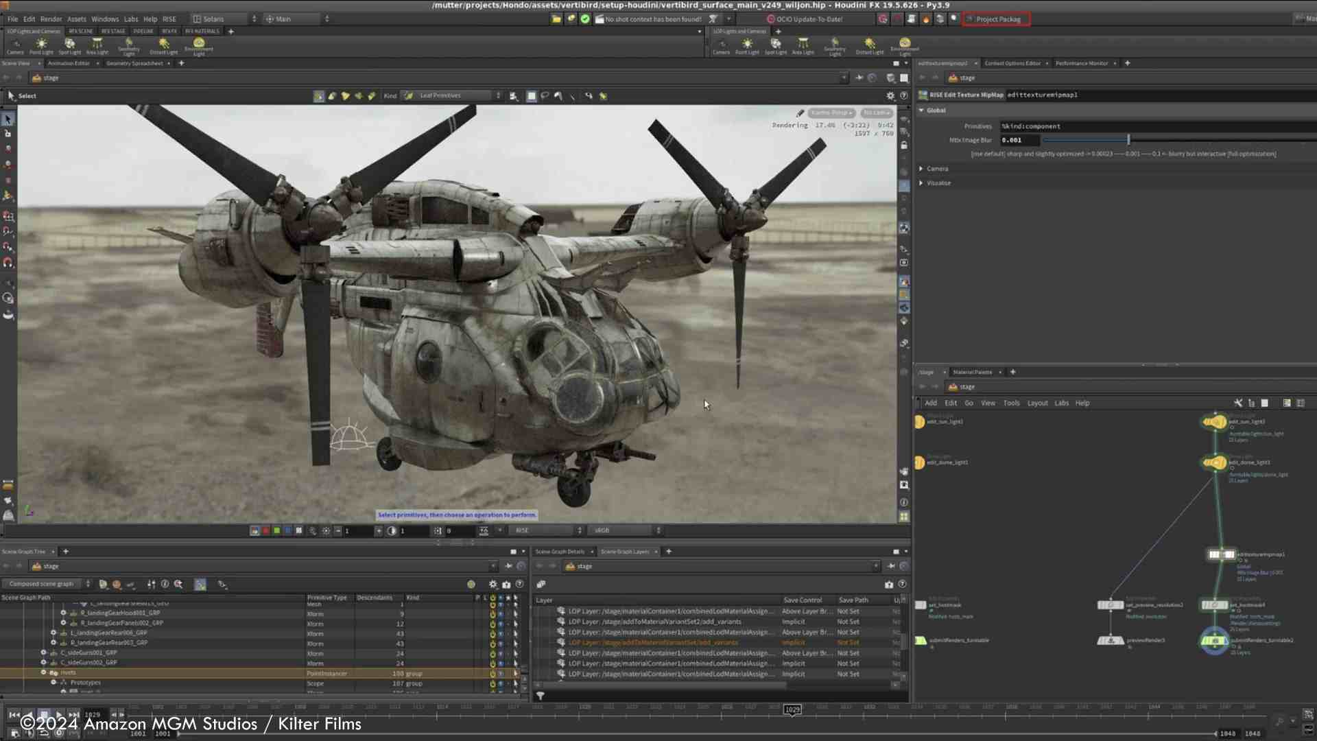The image size is (1317, 741).
Task: Switch to the Scene Graph Layers tab
Action: tap(626, 551)
